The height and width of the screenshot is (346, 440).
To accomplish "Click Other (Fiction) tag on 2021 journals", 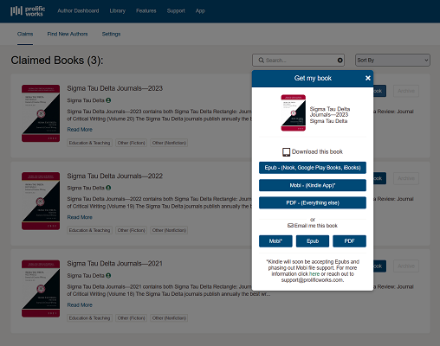I will tap(132, 318).
